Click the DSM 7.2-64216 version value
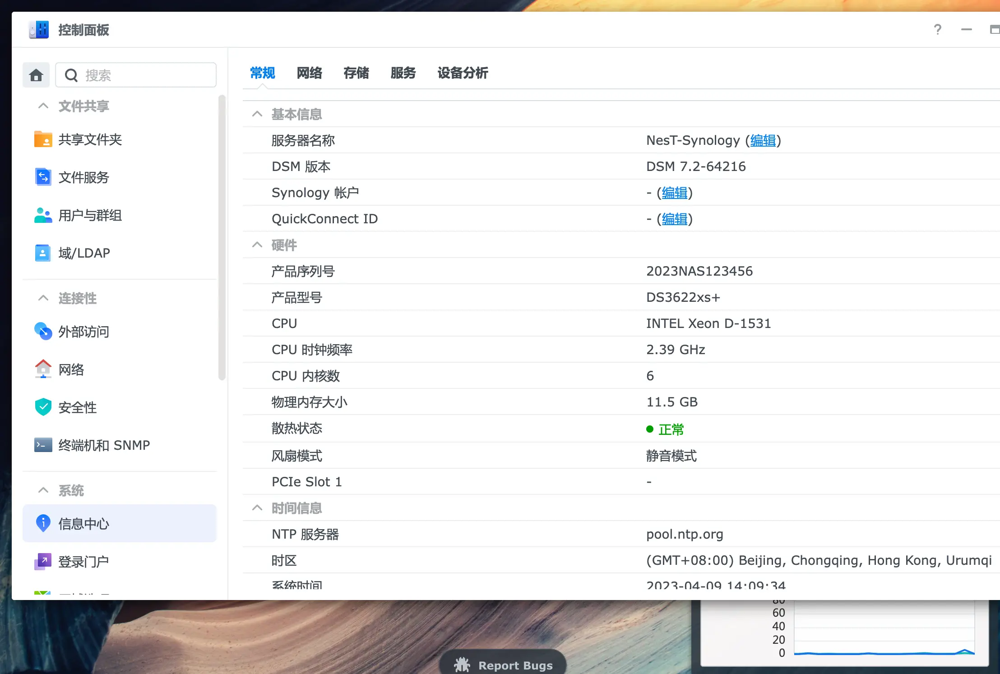This screenshot has height=674, width=1000. point(696,166)
